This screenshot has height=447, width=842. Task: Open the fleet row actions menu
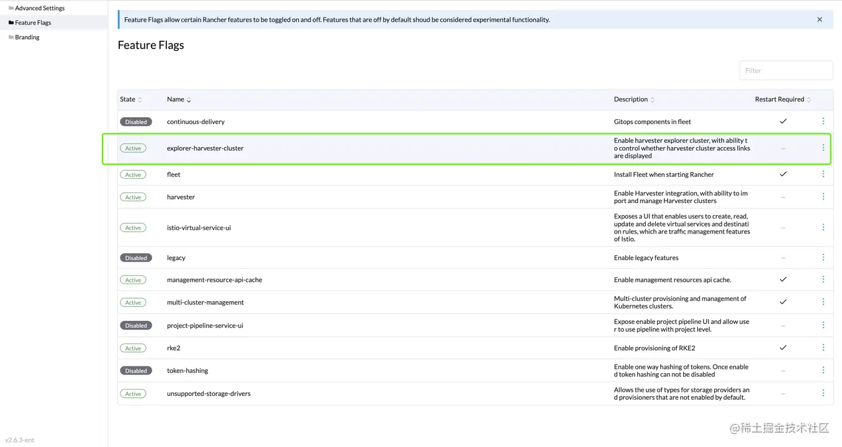823,174
